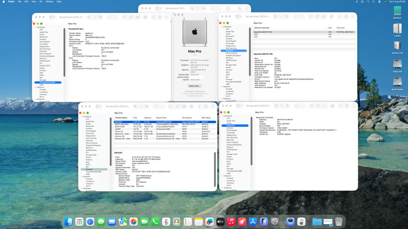
Task: Open Downloads folder in the Dock
Action: [x=317, y=222]
